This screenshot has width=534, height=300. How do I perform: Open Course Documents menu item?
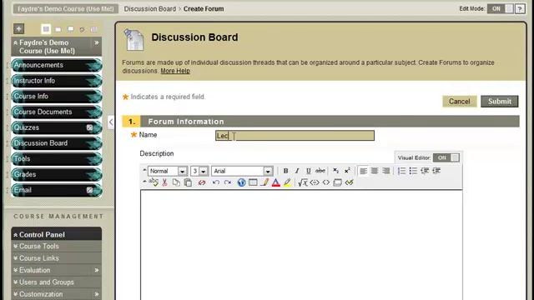[57, 112]
